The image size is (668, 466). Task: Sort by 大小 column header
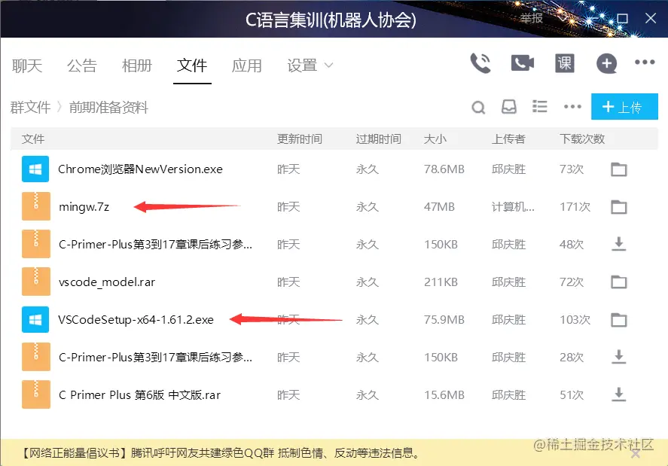click(x=435, y=139)
